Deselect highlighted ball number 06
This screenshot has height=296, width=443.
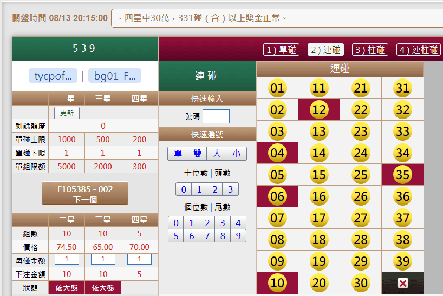coord(277,196)
